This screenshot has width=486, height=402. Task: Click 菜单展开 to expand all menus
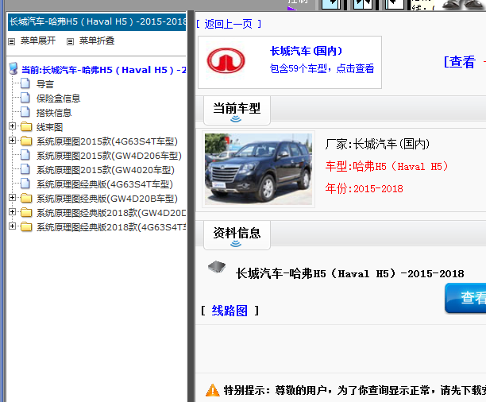38,41
